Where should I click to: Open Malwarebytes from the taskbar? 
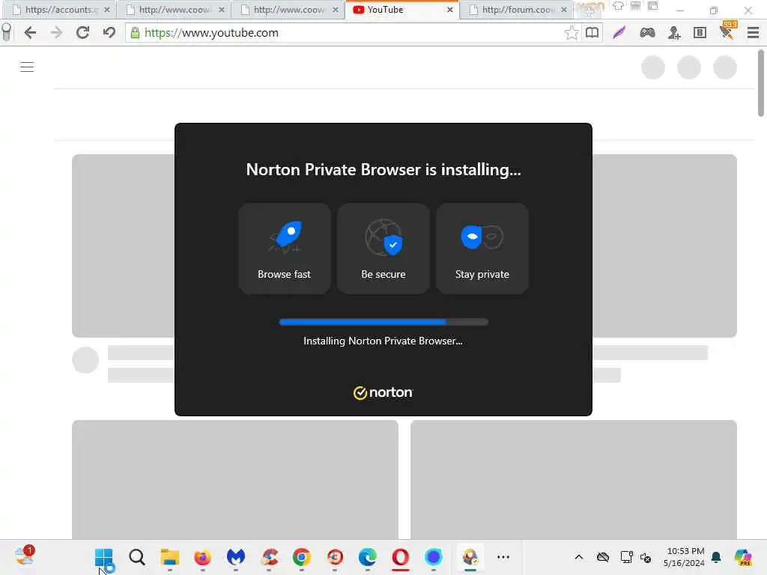pyautogui.click(x=236, y=557)
